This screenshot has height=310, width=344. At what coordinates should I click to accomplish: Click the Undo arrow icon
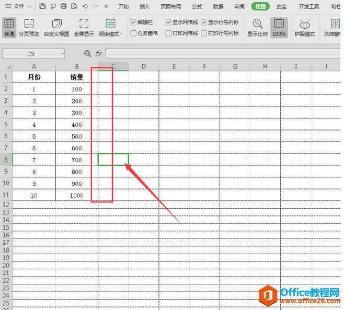click(85, 6)
